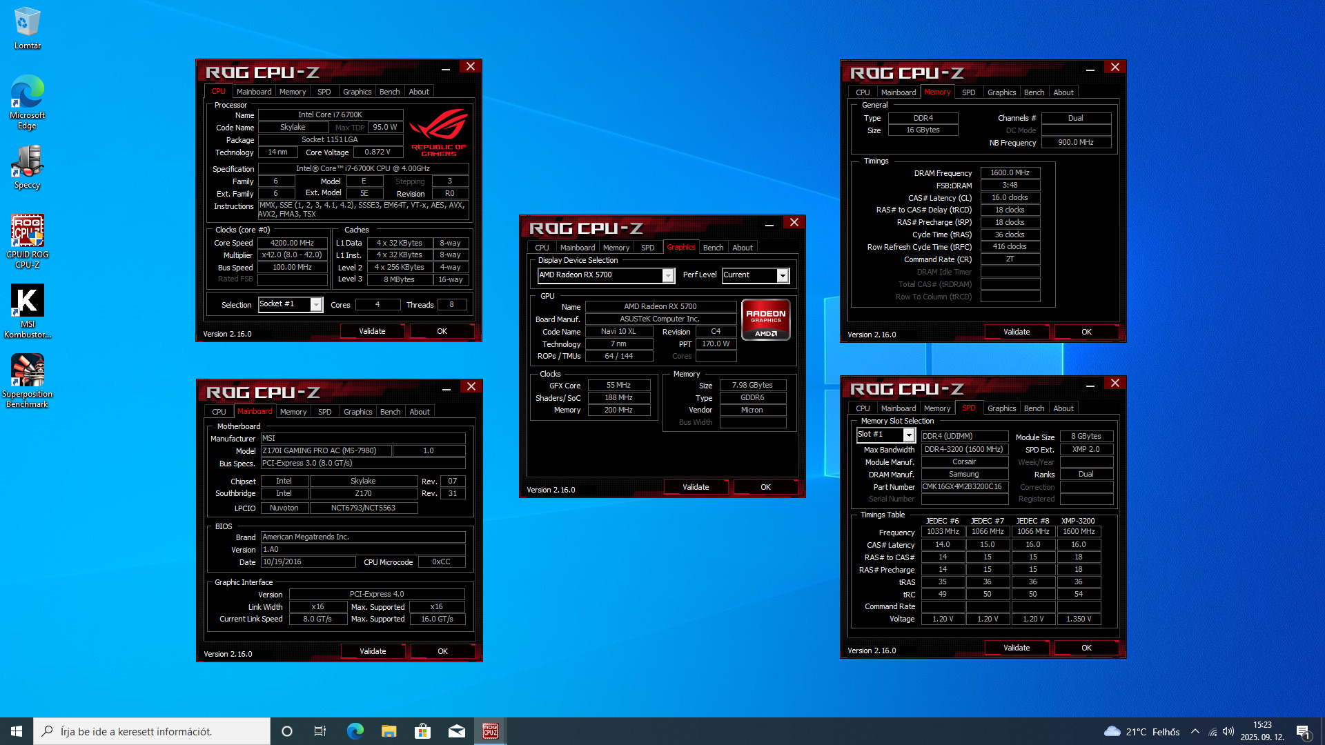1325x745 pixels.
Task: Expand the Slot #1 memory slot dropdown
Action: 908,435
